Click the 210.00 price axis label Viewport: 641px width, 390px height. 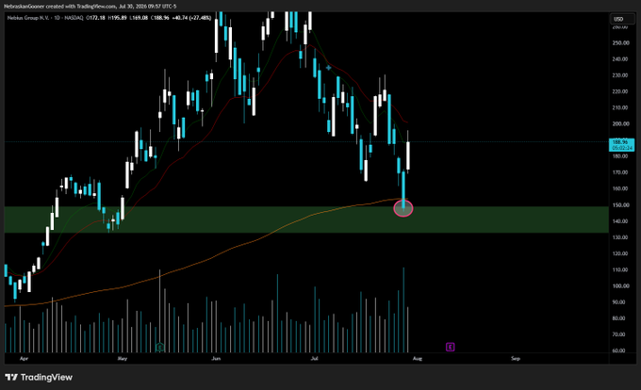pyautogui.click(x=620, y=107)
